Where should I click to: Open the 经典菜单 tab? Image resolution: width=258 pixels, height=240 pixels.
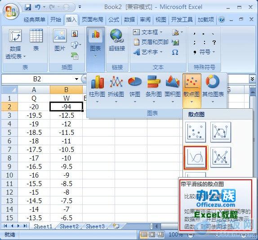(x=35, y=20)
